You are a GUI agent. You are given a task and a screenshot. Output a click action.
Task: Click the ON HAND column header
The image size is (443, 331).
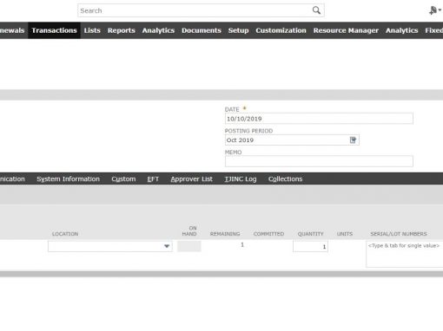click(189, 230)
